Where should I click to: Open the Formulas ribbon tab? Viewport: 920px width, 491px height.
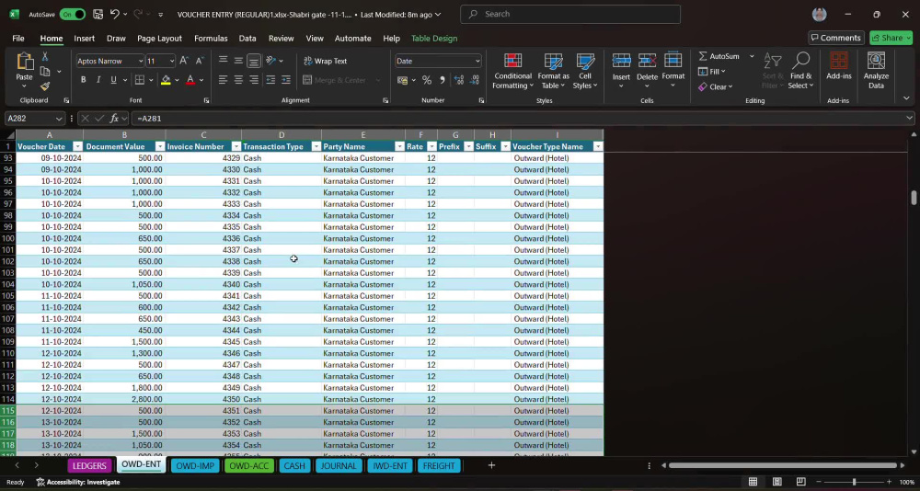click(211, 38)
